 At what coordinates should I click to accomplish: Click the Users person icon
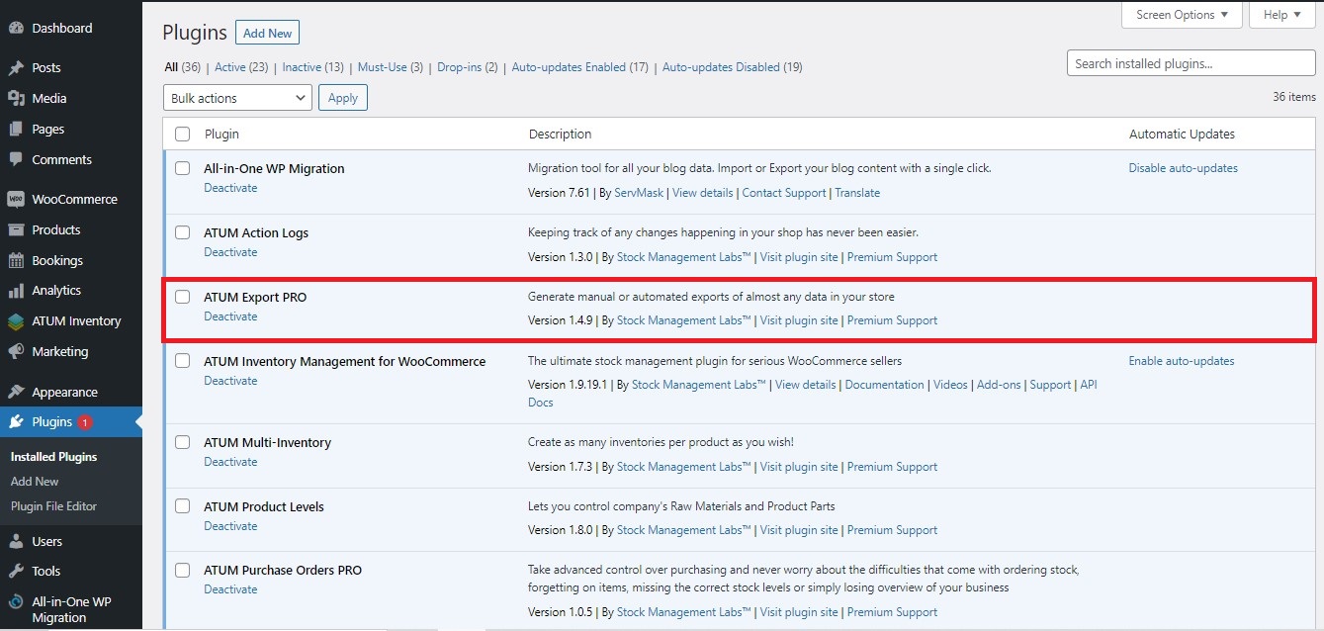tap(16, 541)
